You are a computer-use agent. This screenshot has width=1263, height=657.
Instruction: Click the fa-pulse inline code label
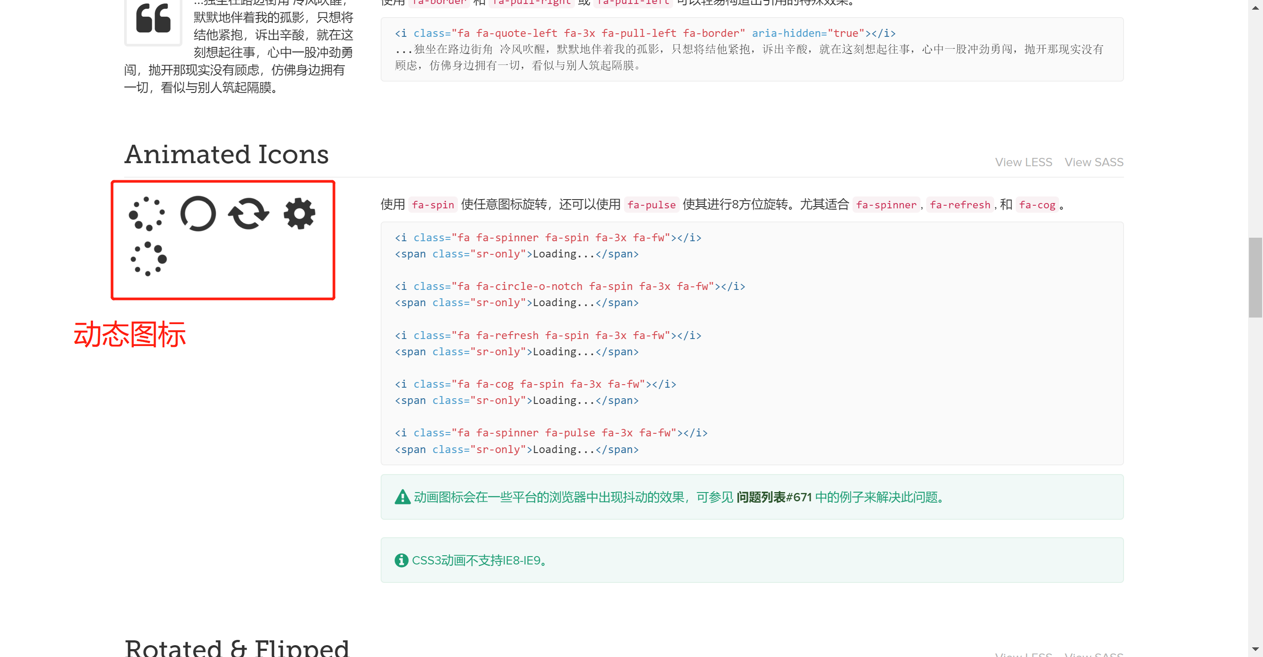coord(651,205)
